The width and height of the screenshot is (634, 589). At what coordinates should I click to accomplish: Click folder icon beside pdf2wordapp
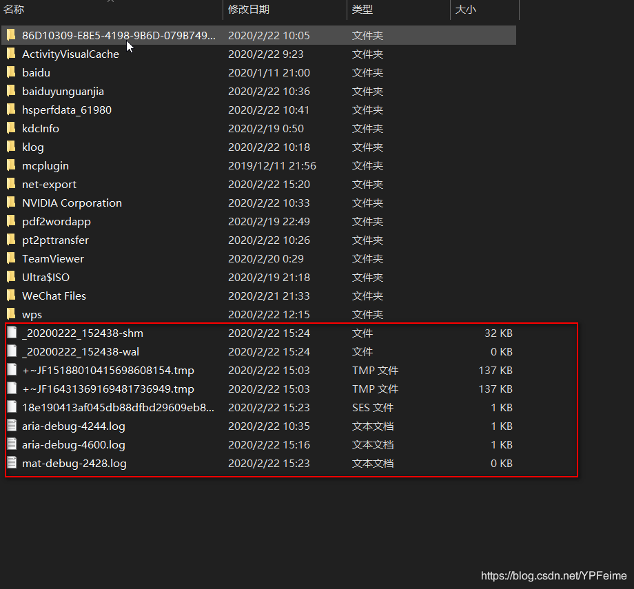point(11,220)
